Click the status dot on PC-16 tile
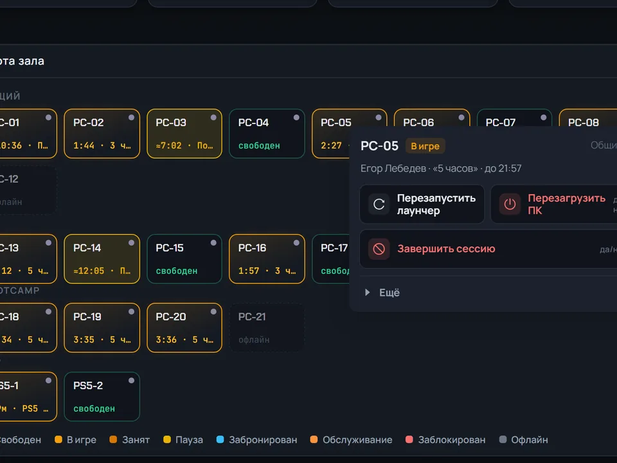 click(x=296, y=243)
